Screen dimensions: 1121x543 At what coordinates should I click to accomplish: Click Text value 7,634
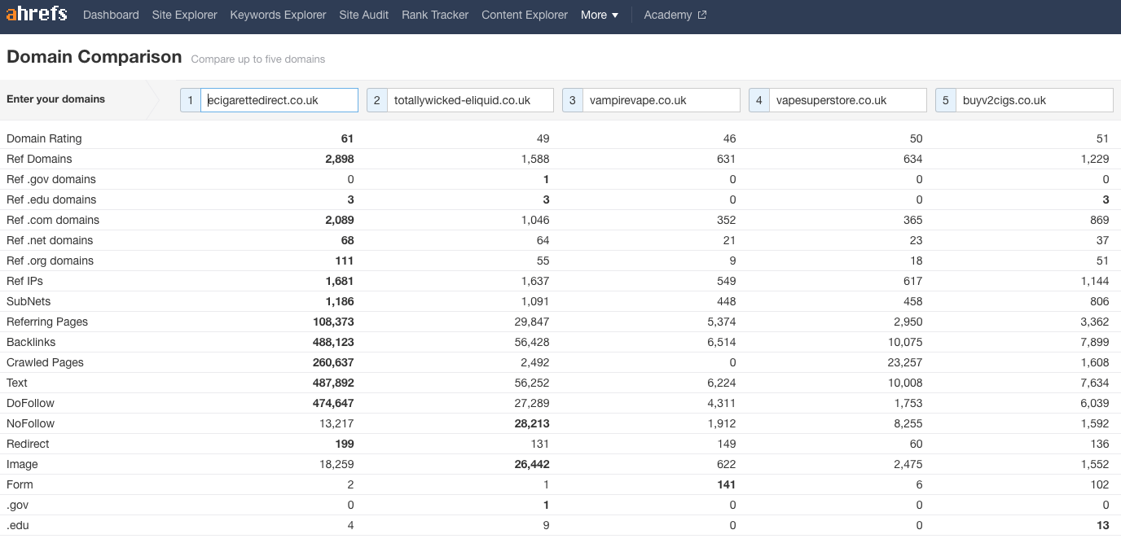tap(1095, 383)
